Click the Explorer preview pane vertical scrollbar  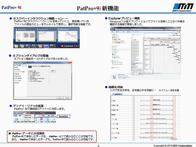pyautogui.click(x=180, y=53)
